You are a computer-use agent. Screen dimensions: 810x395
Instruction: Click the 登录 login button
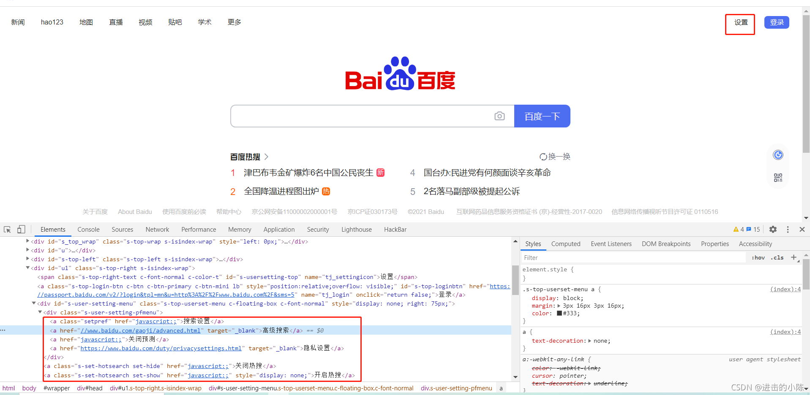coord(776,22)
